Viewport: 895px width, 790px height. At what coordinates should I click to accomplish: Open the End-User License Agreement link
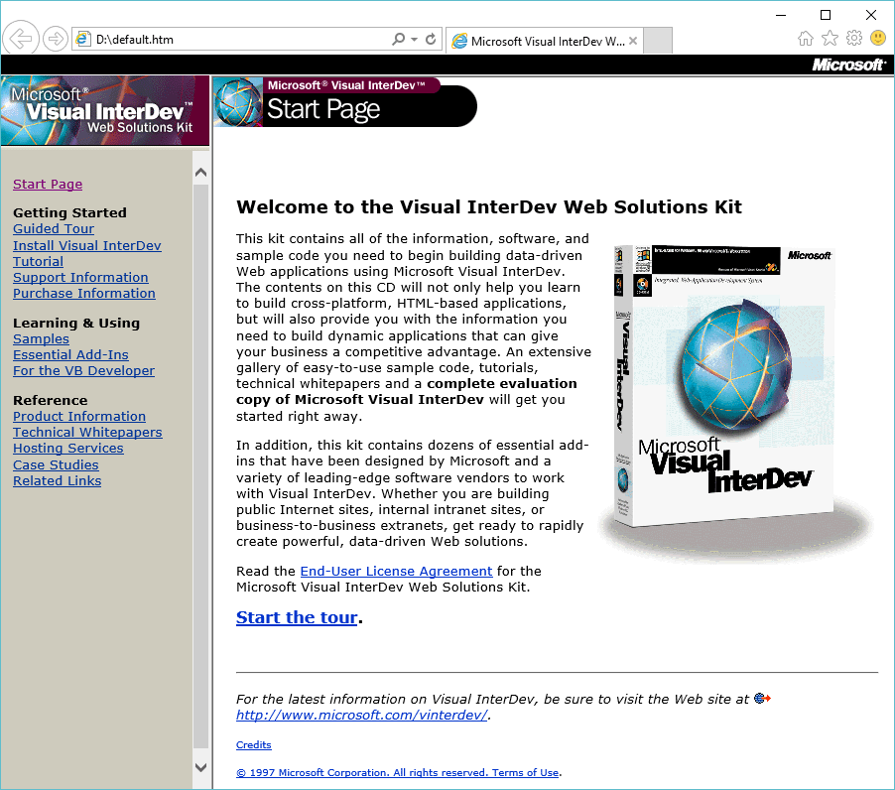(396, 572)
